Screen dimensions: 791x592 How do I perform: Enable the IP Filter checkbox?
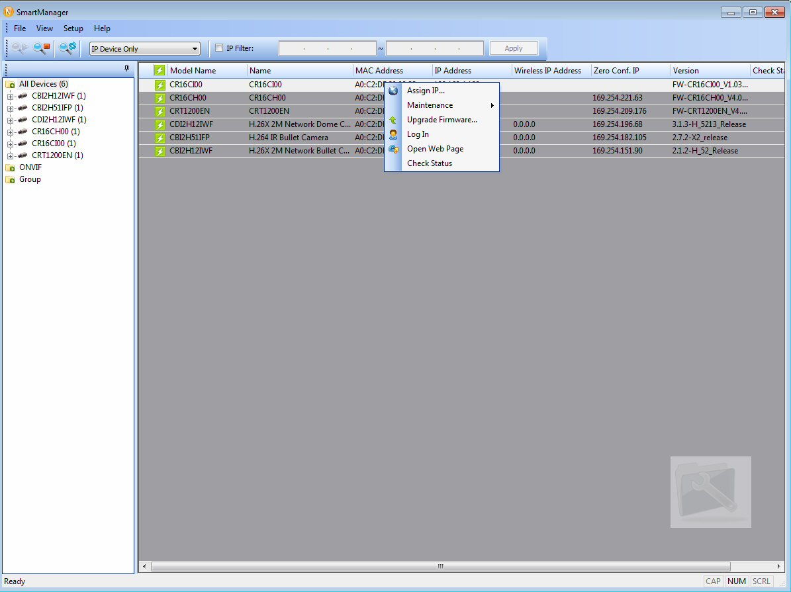click(x=219, y=48)
